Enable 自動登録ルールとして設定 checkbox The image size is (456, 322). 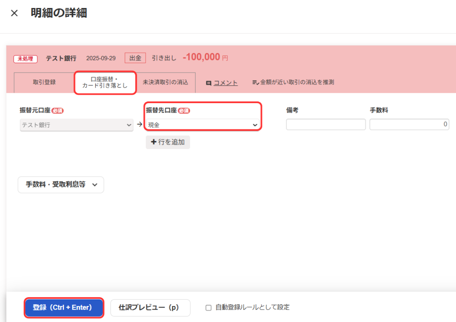coord(208,307)
